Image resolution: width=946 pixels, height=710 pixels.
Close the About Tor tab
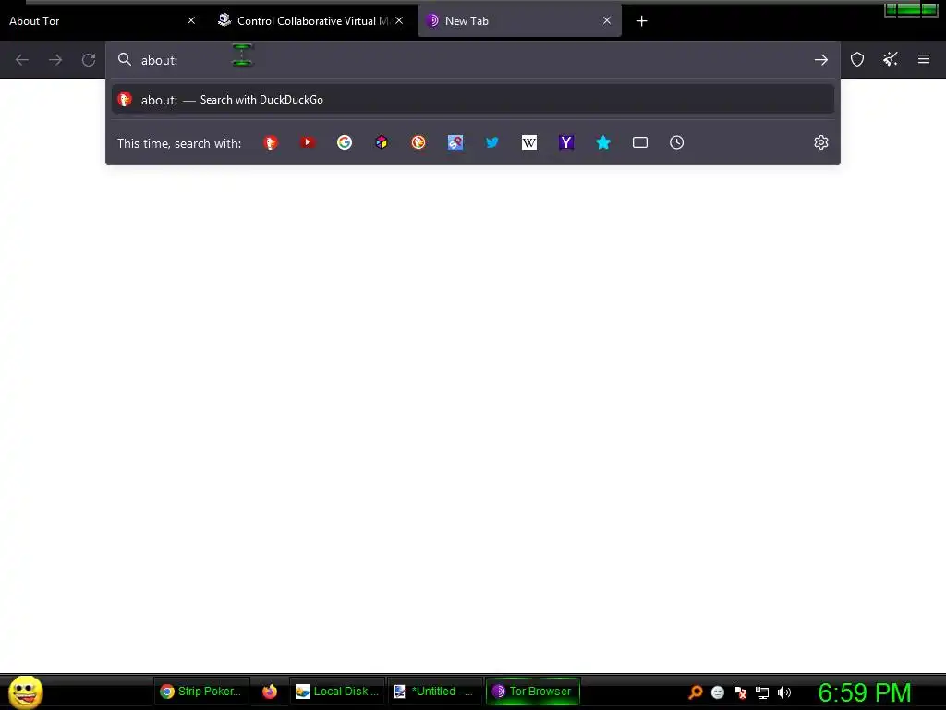click(x=191, y=20)
